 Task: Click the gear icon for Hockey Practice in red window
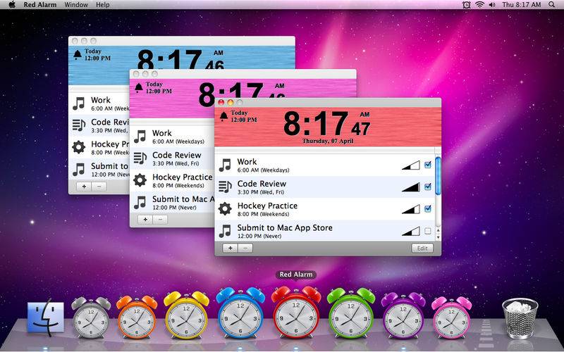click(x=225, y=208)
